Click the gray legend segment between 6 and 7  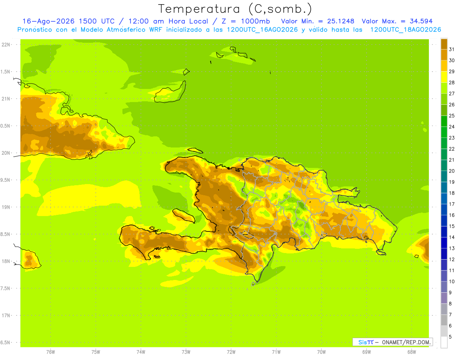444,320
